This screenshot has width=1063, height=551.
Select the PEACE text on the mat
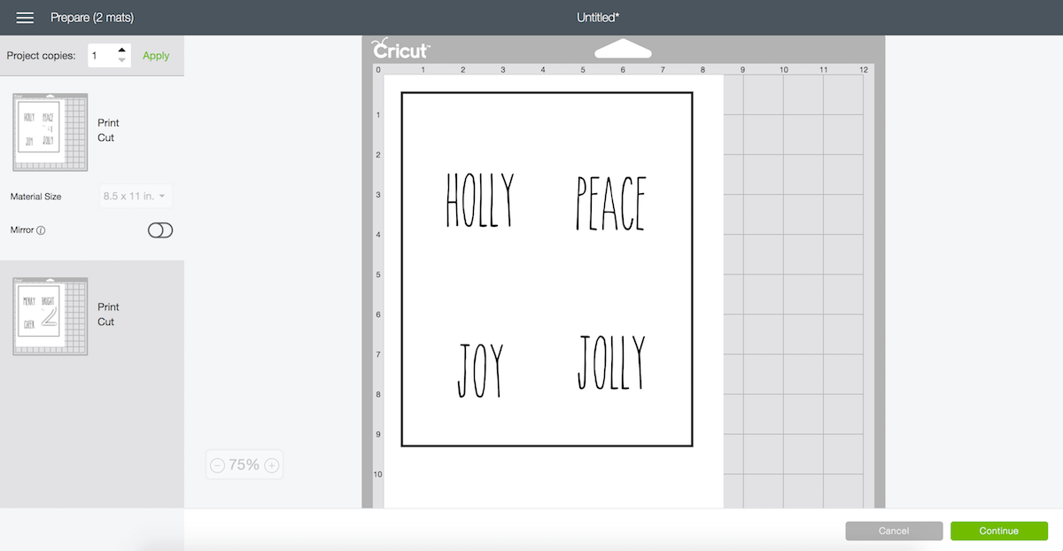(611, 203)
